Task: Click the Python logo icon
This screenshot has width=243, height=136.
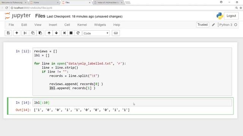Action: pyautogui.click(x=220, y=16)
